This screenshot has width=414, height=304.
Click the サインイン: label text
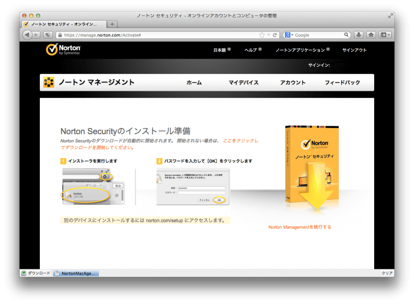319,65
